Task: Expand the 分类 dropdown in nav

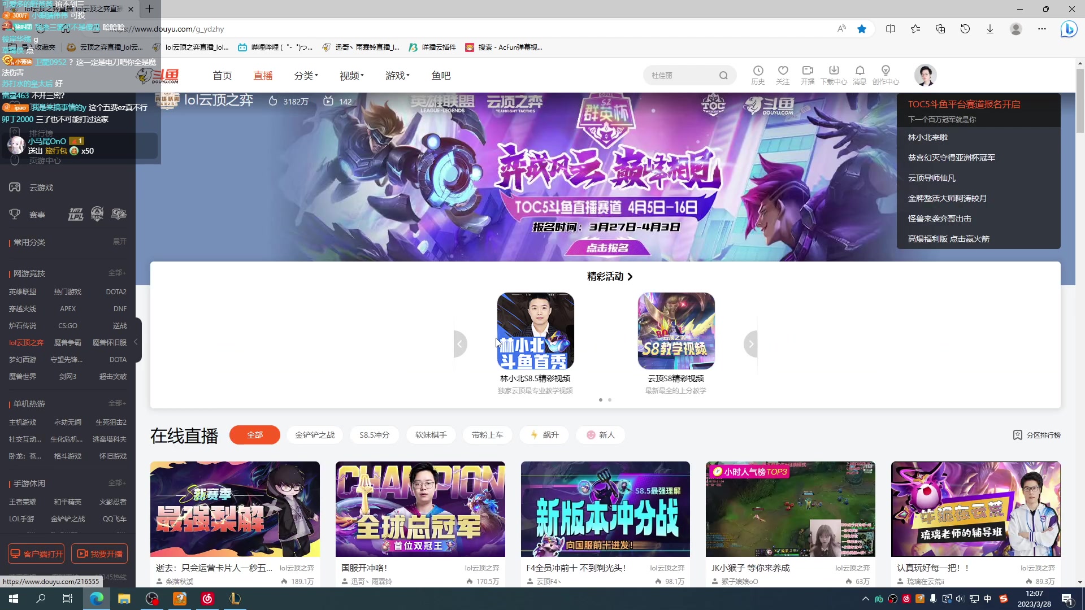Action: point(306,76)
